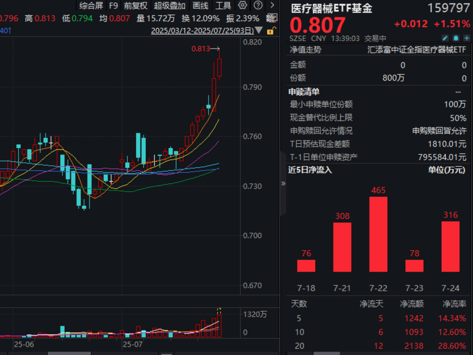Click the help question-mark icon
Viewport: 473px width, 355px height.
[x=258, y=6]
